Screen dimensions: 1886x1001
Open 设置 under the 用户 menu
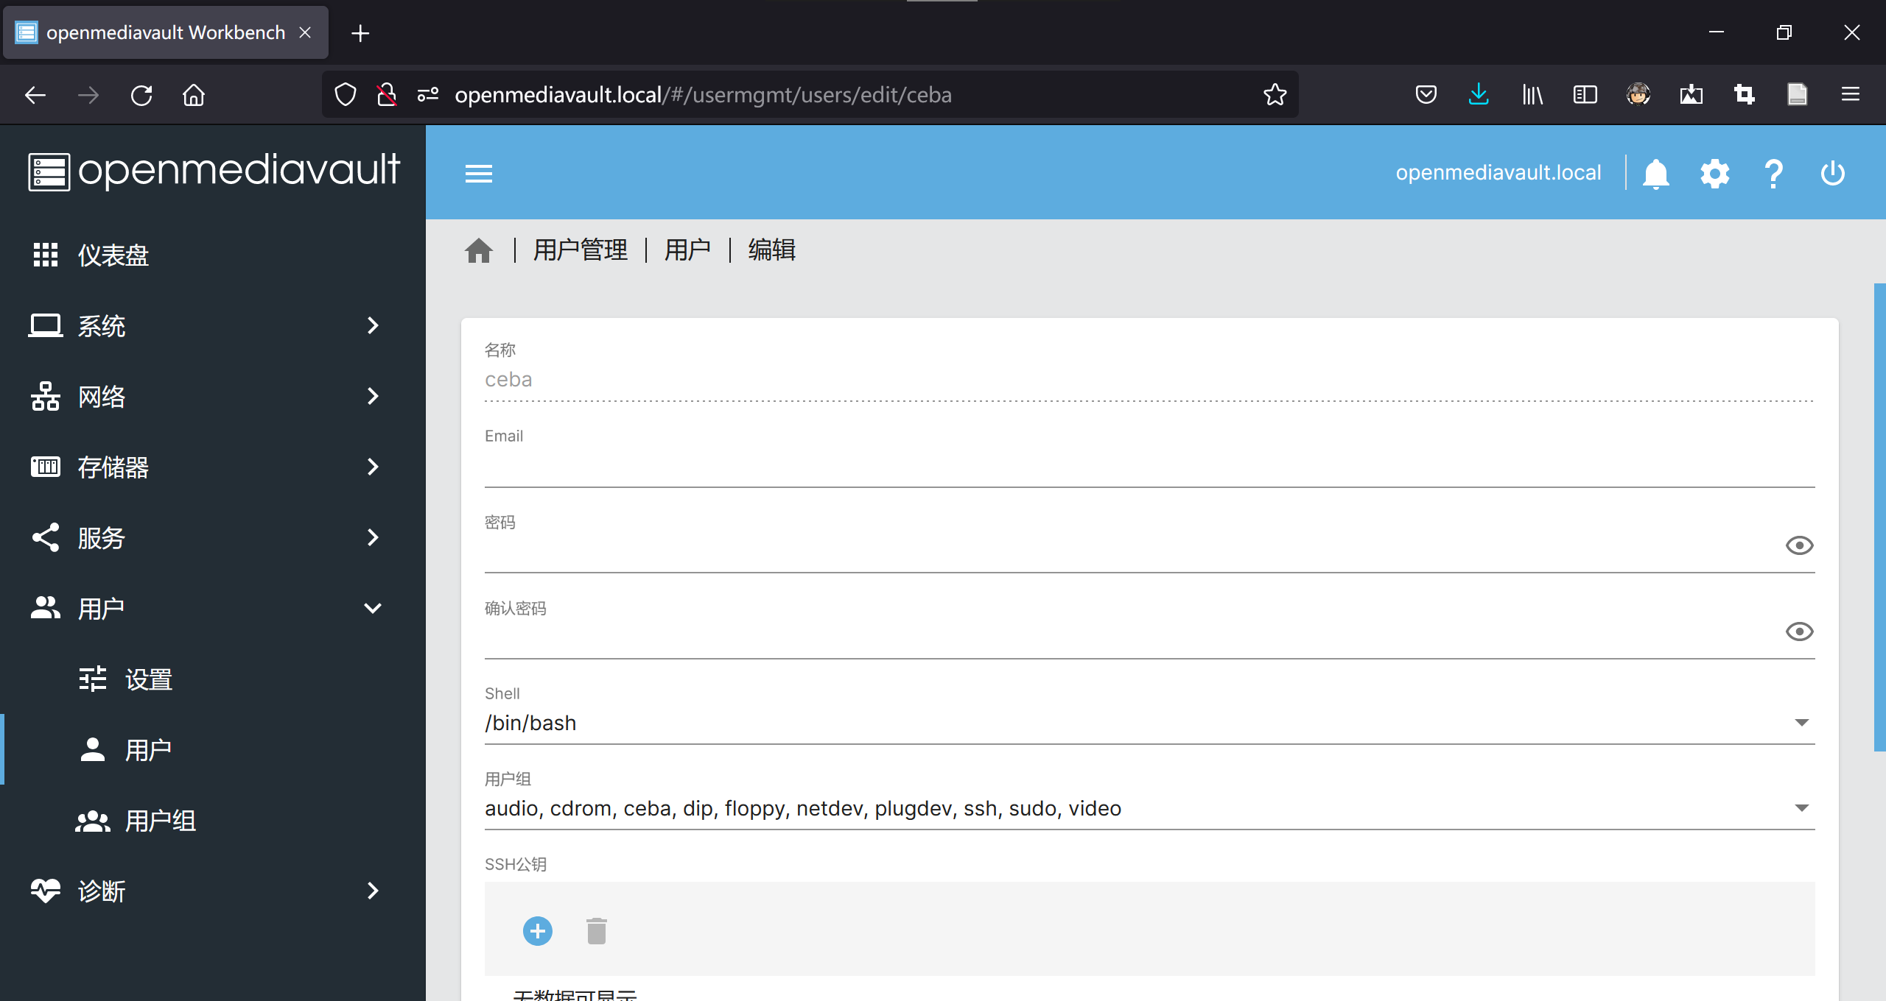point(149,679)
